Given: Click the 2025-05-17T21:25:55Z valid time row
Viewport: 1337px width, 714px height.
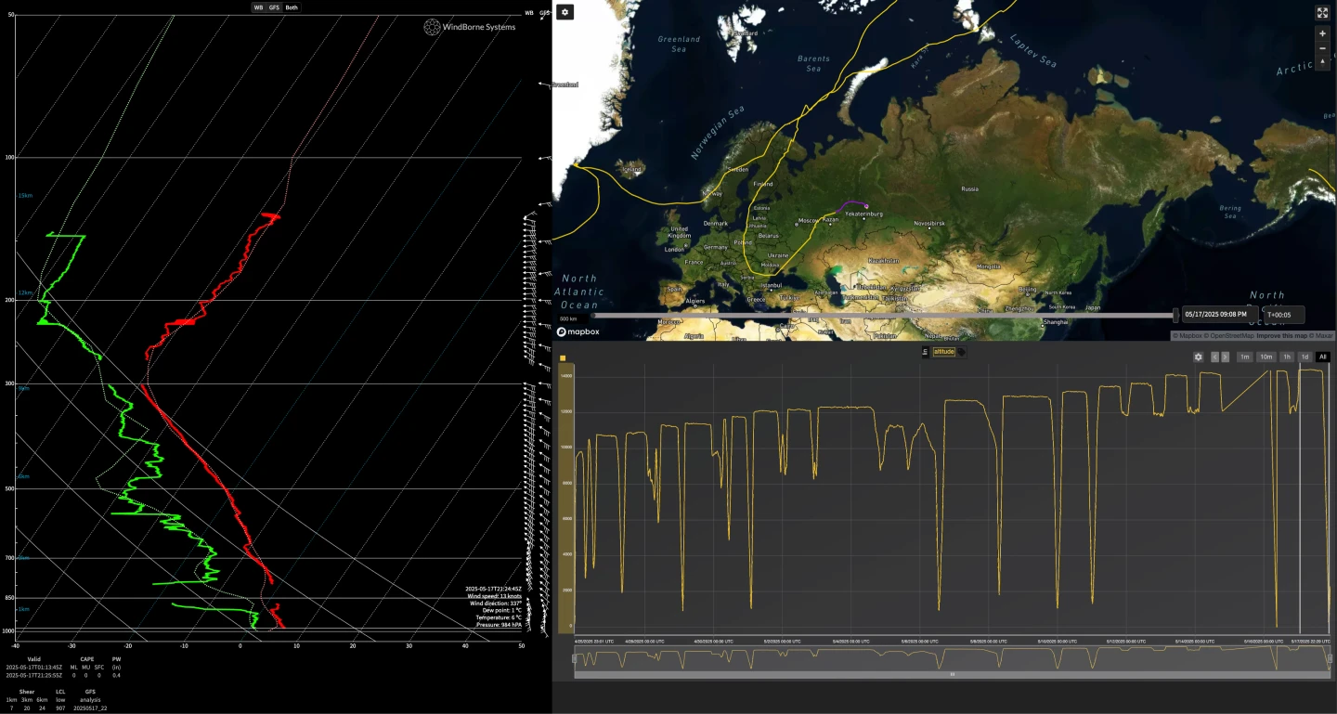Looking at the screenshot, I should click(x=34, y=675).
